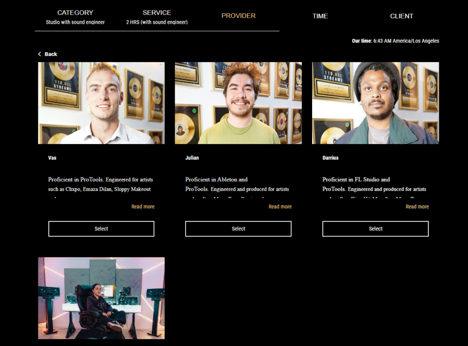Viewport: 468px width, 346px height.
Task: Click Julian's profile photo
Action: 238,103
